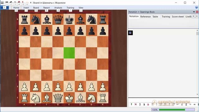Select the white queen on d1
The width and height of the screenshot is (199, 112).
click(x=58, y=98)
